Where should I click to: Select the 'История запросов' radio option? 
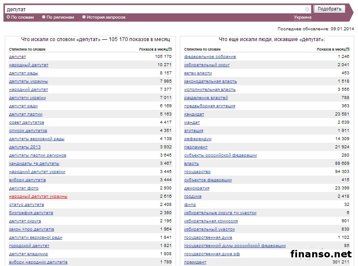coord(84,17)
